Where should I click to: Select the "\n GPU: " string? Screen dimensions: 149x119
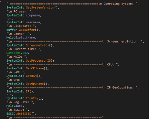tap(15, 80)
